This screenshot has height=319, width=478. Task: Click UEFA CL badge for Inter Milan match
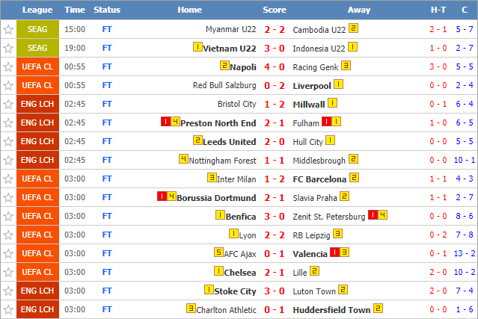pos(37,179)
